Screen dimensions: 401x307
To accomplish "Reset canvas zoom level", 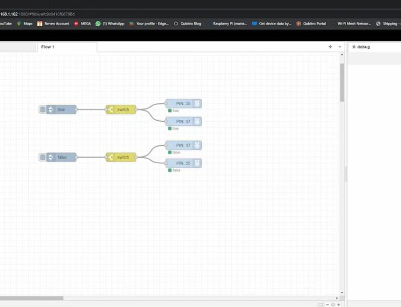I will 333,304.
